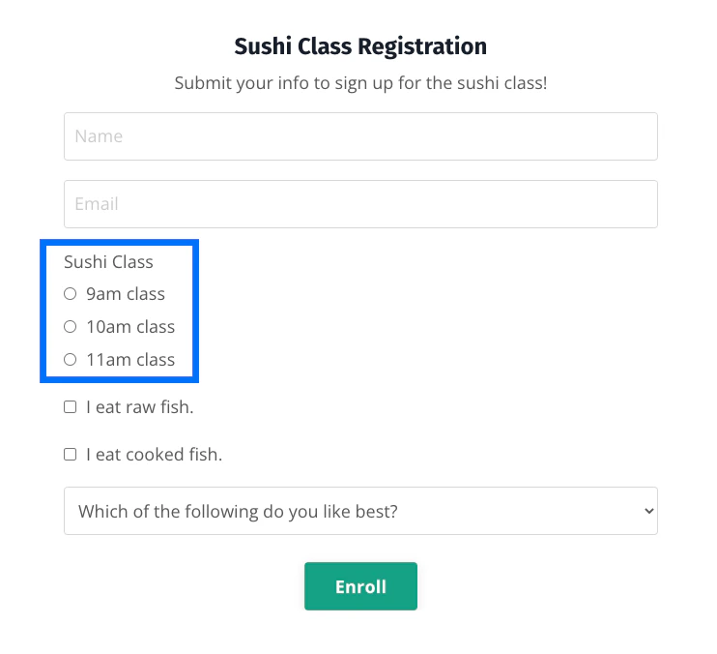Click the Name input field

click(360, 136)
